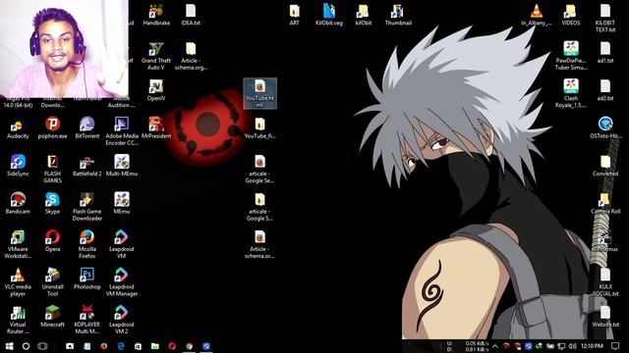Open the KilObit.veg project file
Screen dimensions: 629x353
point(329,15)
